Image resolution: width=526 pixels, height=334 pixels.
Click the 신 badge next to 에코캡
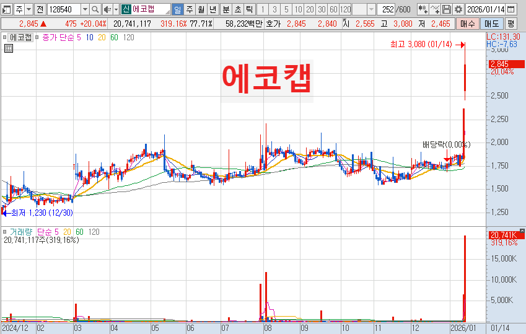pos(126,9)
